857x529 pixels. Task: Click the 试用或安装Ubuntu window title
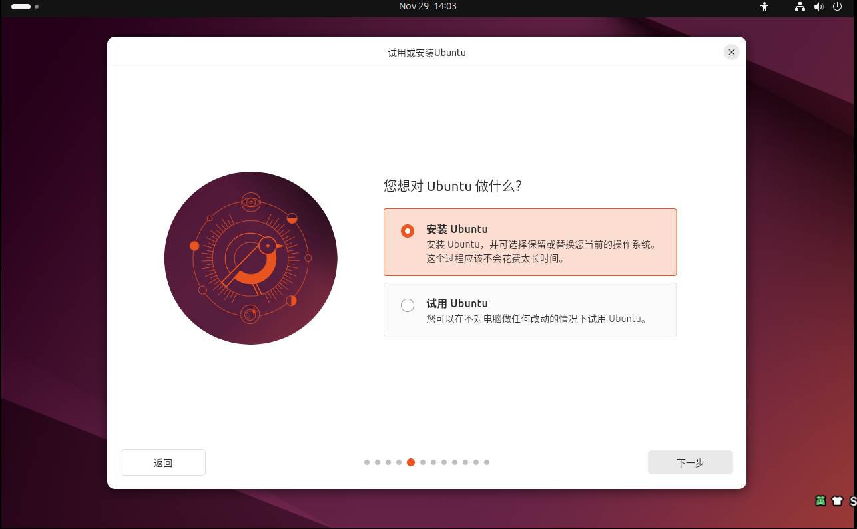(x=427, y=52)
